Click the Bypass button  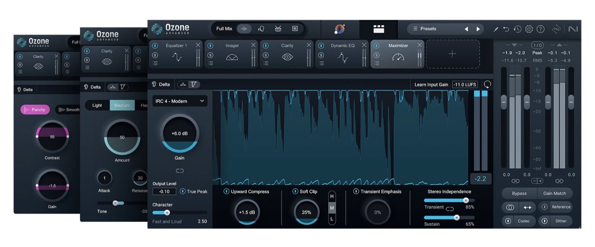click(519, 193)
